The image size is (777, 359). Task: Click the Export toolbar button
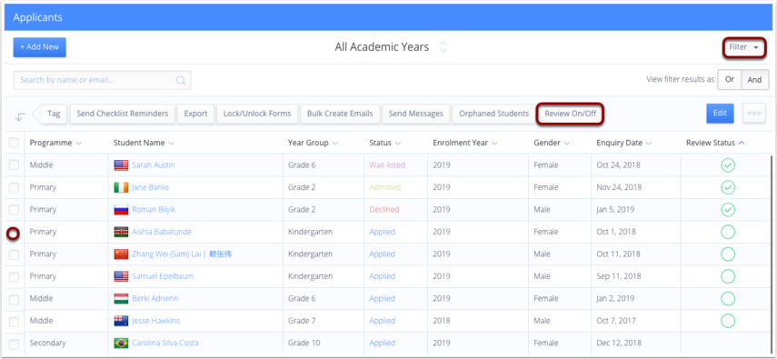(195, 114)
